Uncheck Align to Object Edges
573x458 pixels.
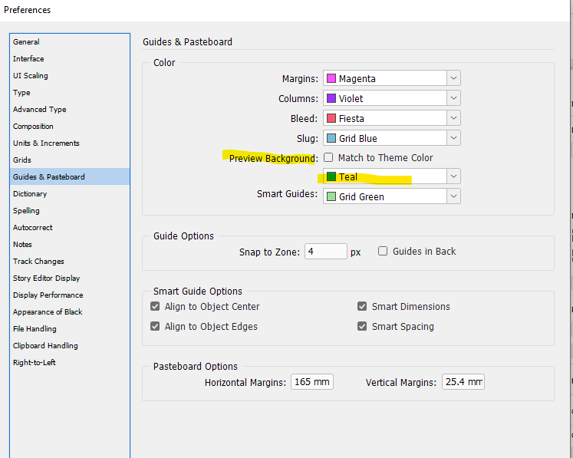click(x=156, y=326)
